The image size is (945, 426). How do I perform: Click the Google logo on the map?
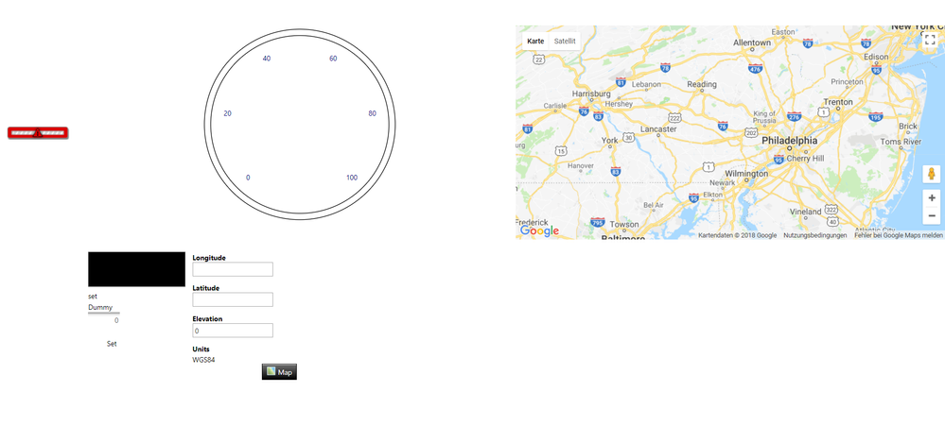click(539, 231)
